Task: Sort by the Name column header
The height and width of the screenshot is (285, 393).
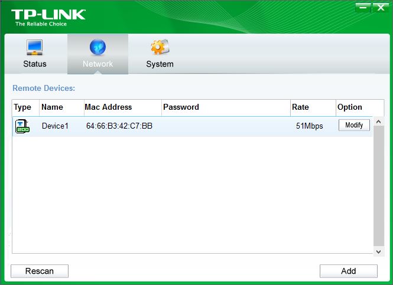Action: (x=52, y=107)
